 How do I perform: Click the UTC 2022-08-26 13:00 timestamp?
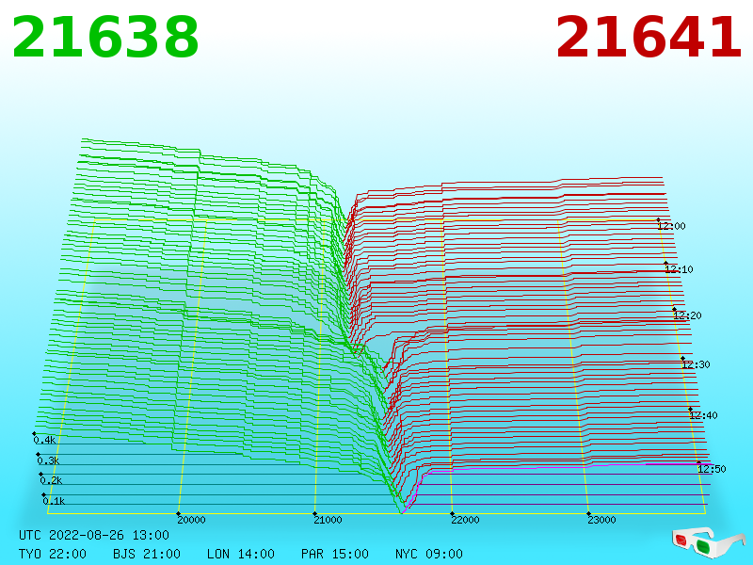point(94,535)
